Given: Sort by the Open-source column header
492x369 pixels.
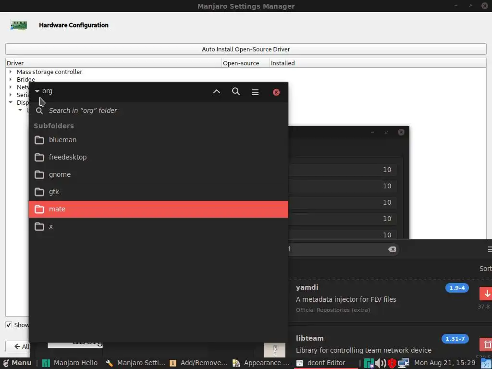Looking at the screenshot, I should (246, 63).
